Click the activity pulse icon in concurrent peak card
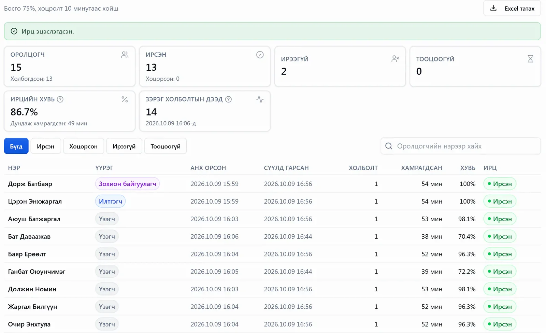This screenshot has width=546, height=333. tap(260, 99)
